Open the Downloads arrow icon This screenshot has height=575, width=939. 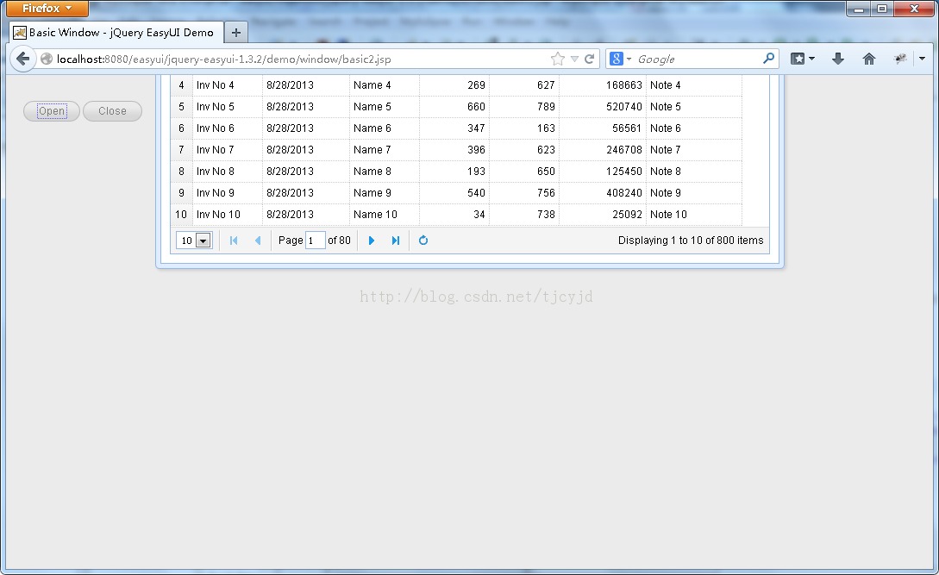[838, 59]
